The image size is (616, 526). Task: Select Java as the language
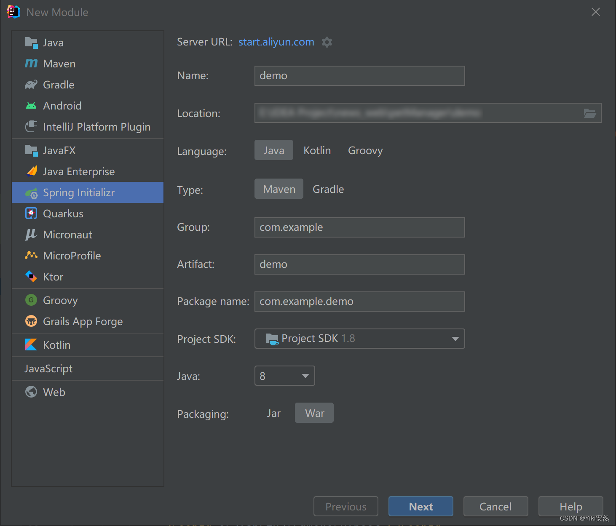274,150
